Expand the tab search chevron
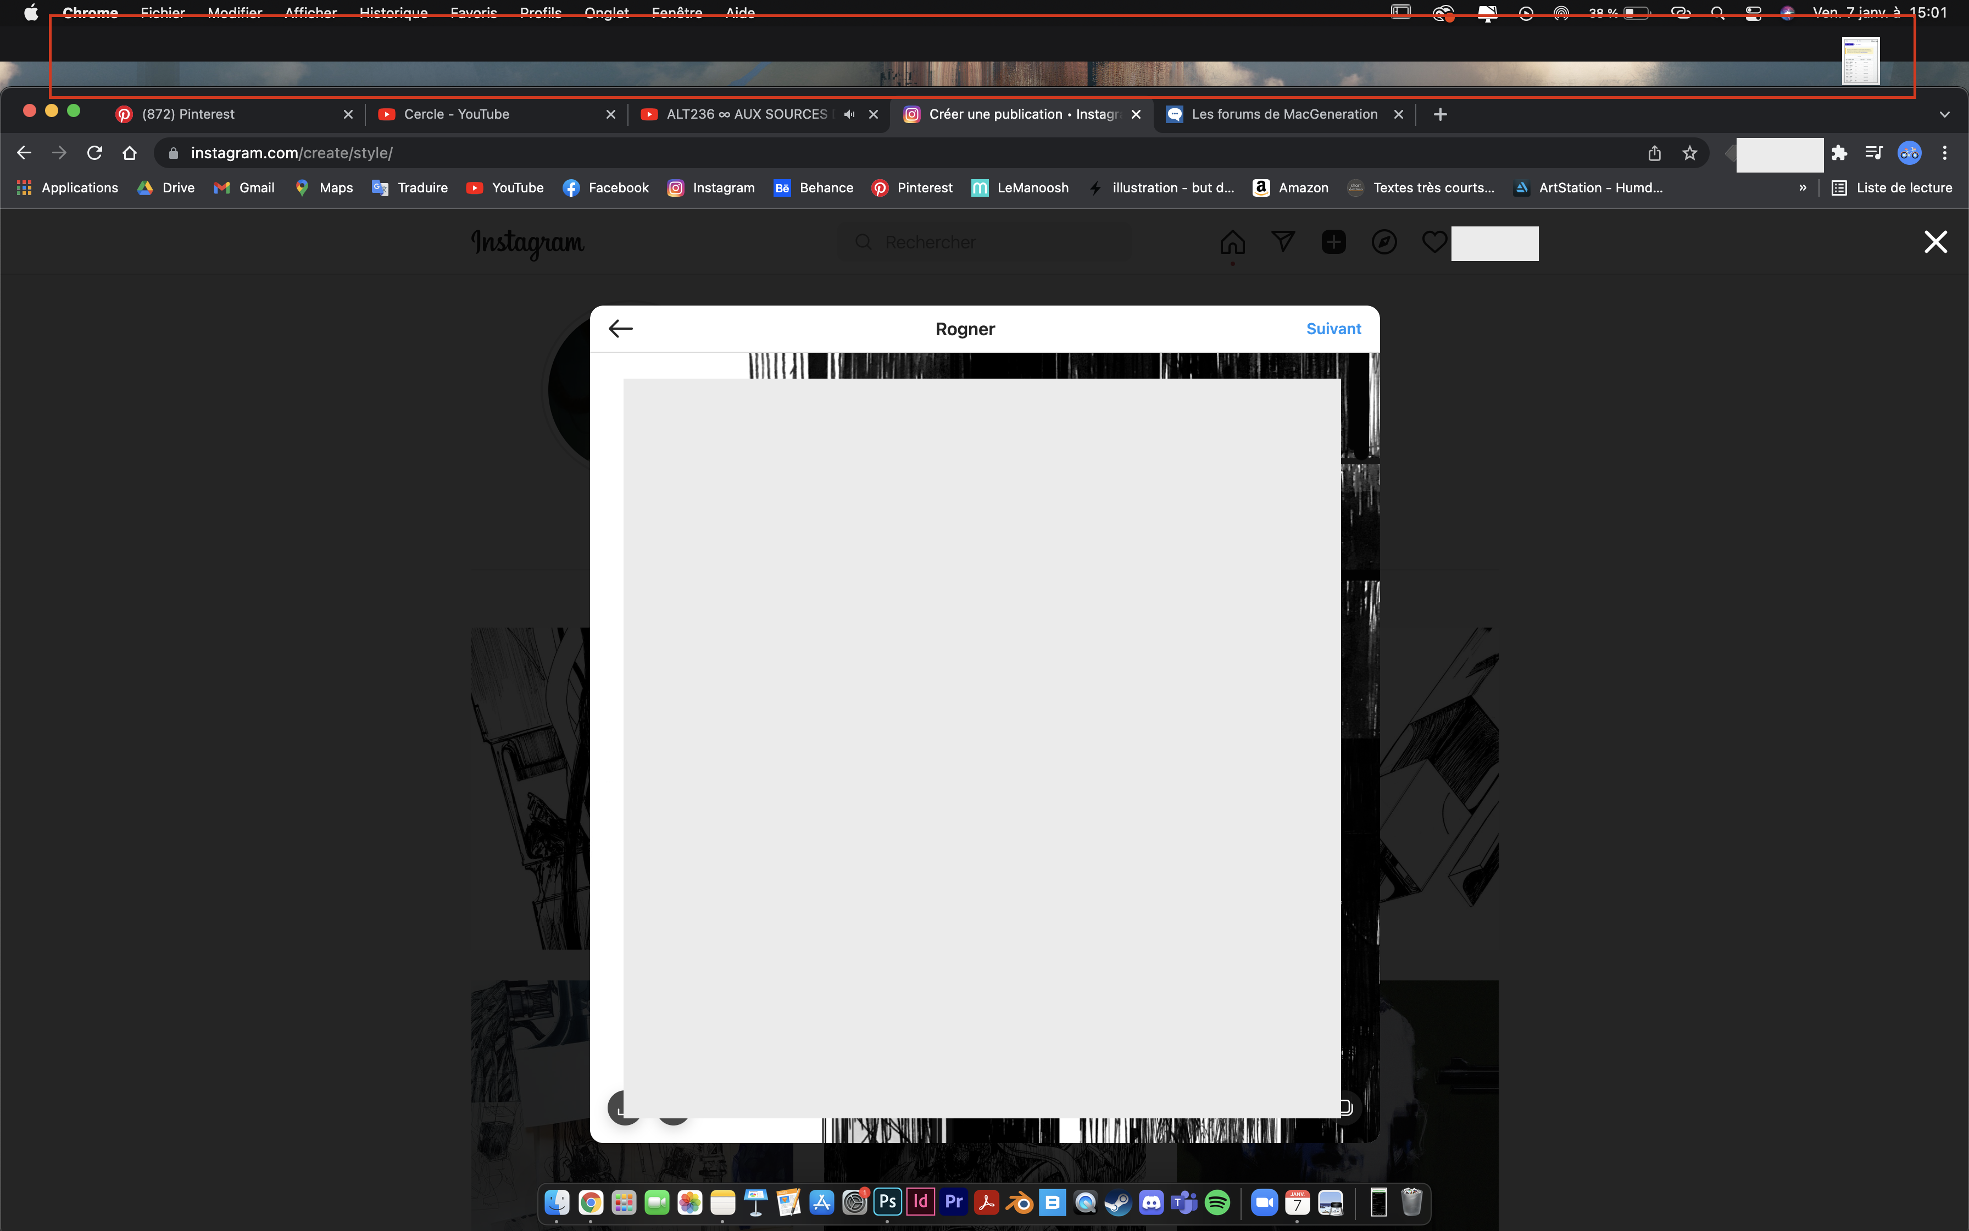1969x1231 pixels. 1945,114
